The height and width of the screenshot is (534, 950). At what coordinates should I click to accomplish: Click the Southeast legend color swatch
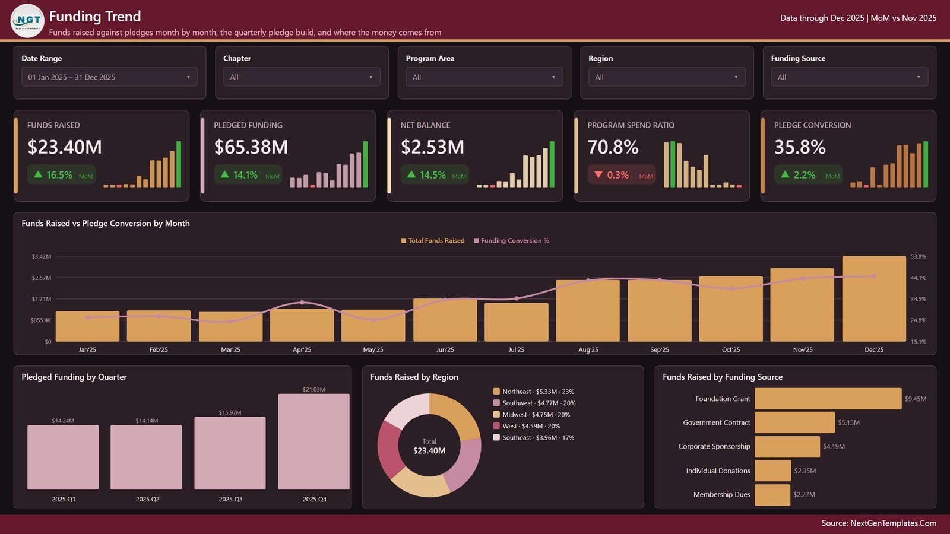[496, 437]
